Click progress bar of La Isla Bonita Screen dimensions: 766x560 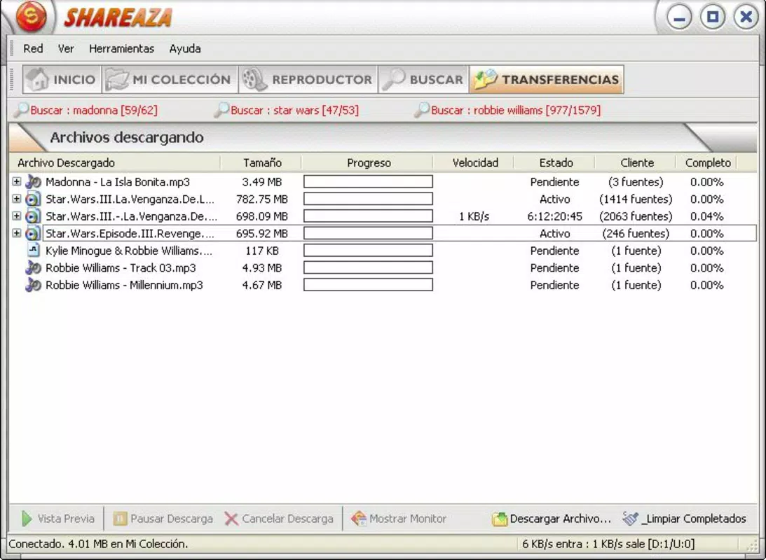click(368, 181)
